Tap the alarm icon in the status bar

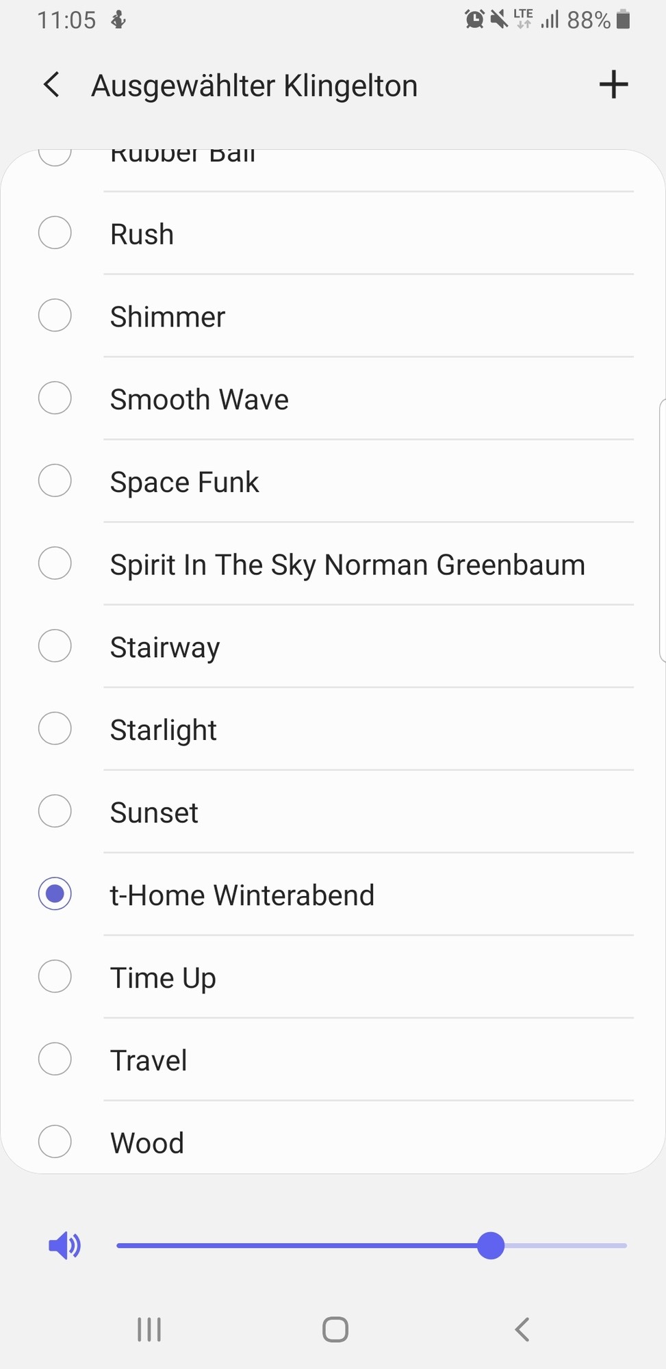click(x=474, y=19)
